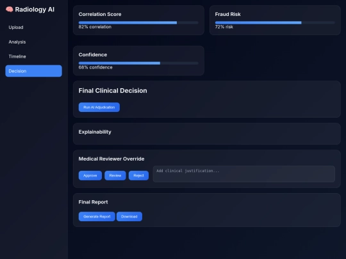
Task: Click the Fraud Risk card title
Action: pyautogui.click(x=227, y=14)
